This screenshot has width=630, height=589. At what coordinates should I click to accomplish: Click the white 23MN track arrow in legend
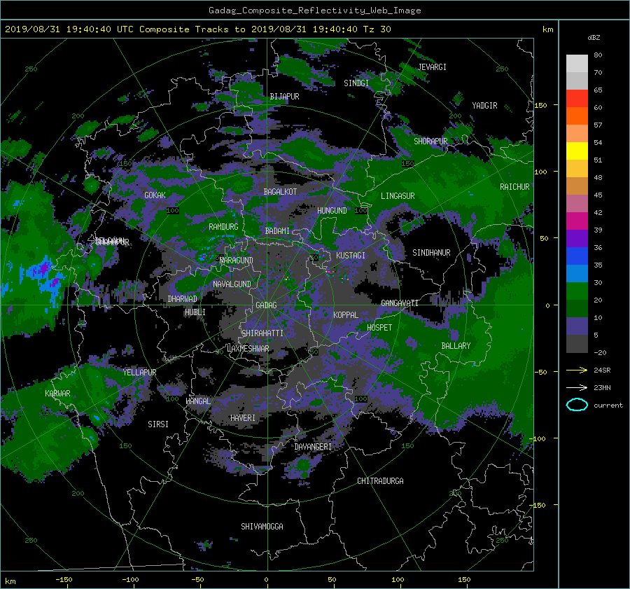click(x=577, y=387)
